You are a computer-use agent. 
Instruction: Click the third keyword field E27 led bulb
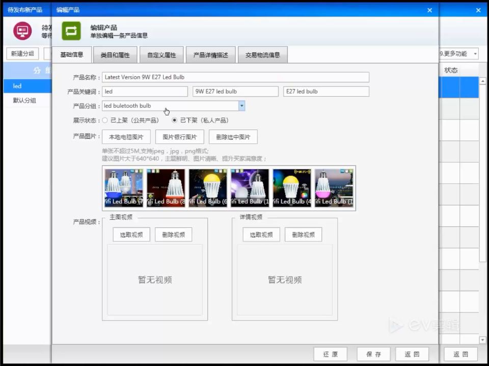[x=326, y=91]
